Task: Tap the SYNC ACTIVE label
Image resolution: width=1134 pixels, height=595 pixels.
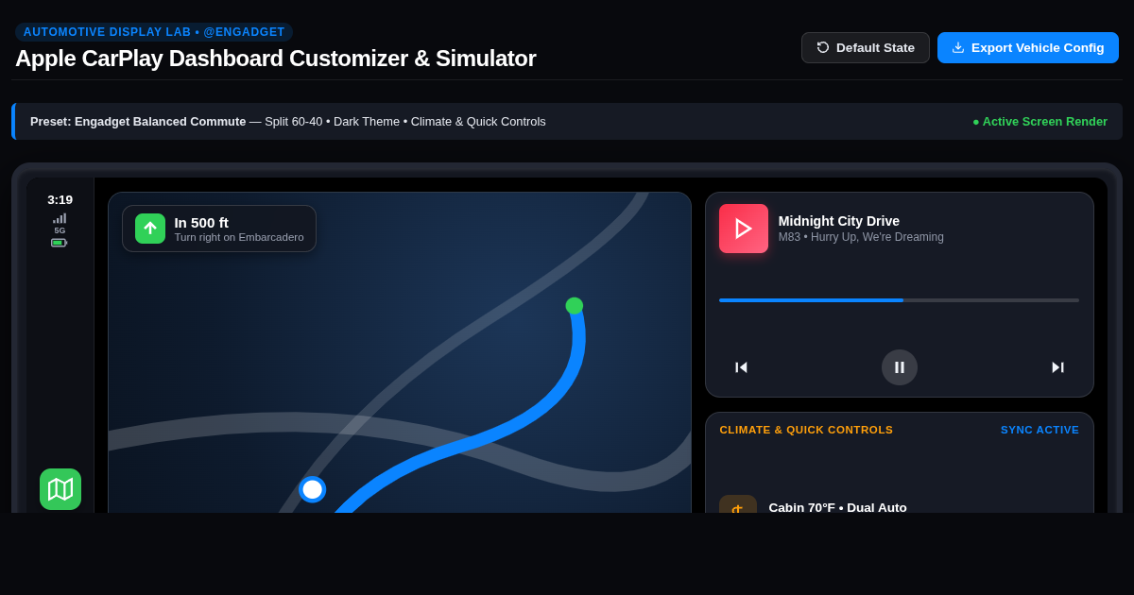Action: tap(1039, 430)
